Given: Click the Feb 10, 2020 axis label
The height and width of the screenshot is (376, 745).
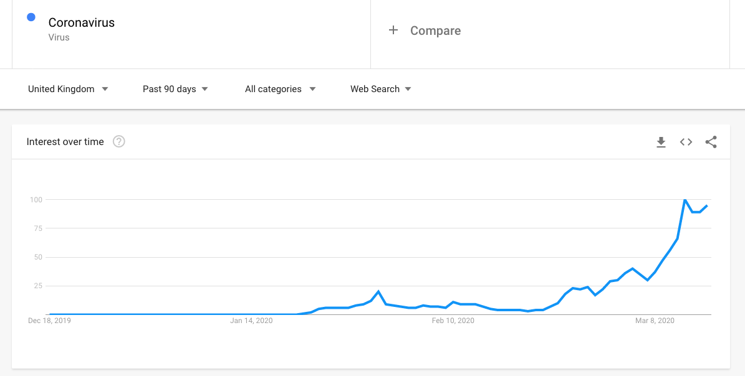Looking at the screenshot, I should click(453, 321).
